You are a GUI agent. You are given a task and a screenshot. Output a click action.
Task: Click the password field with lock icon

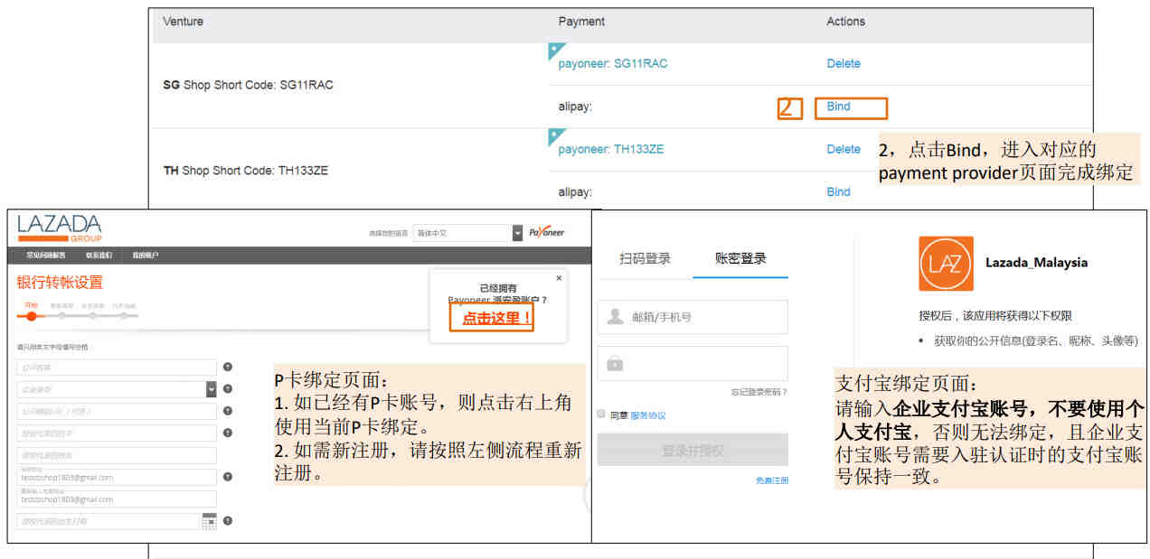693,363
